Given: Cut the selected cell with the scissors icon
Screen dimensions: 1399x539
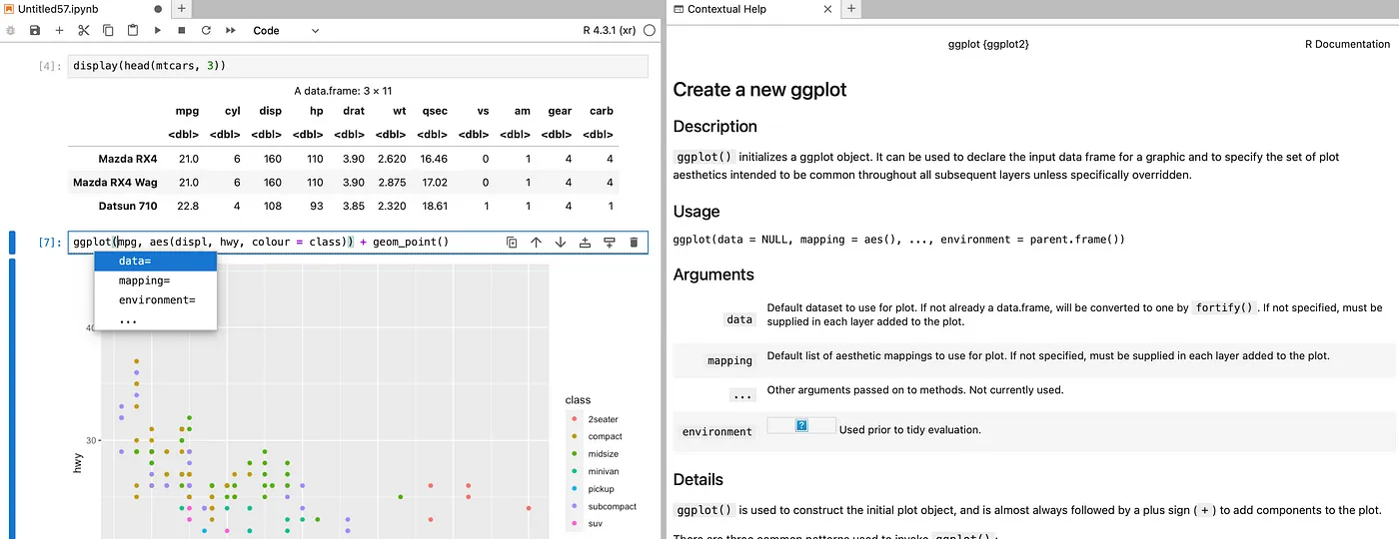Looking at the screenshot, I should 84,31.
